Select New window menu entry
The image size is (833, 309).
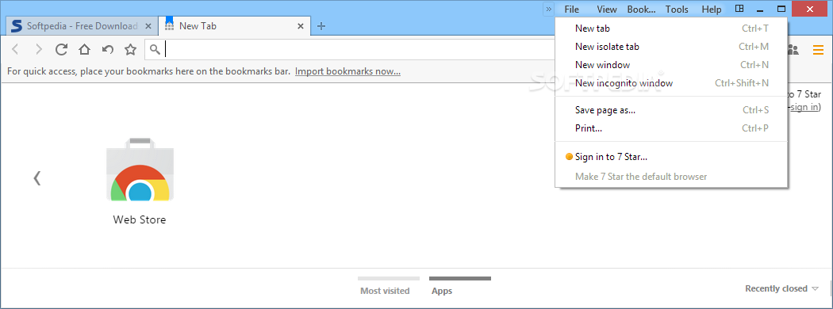671,65
